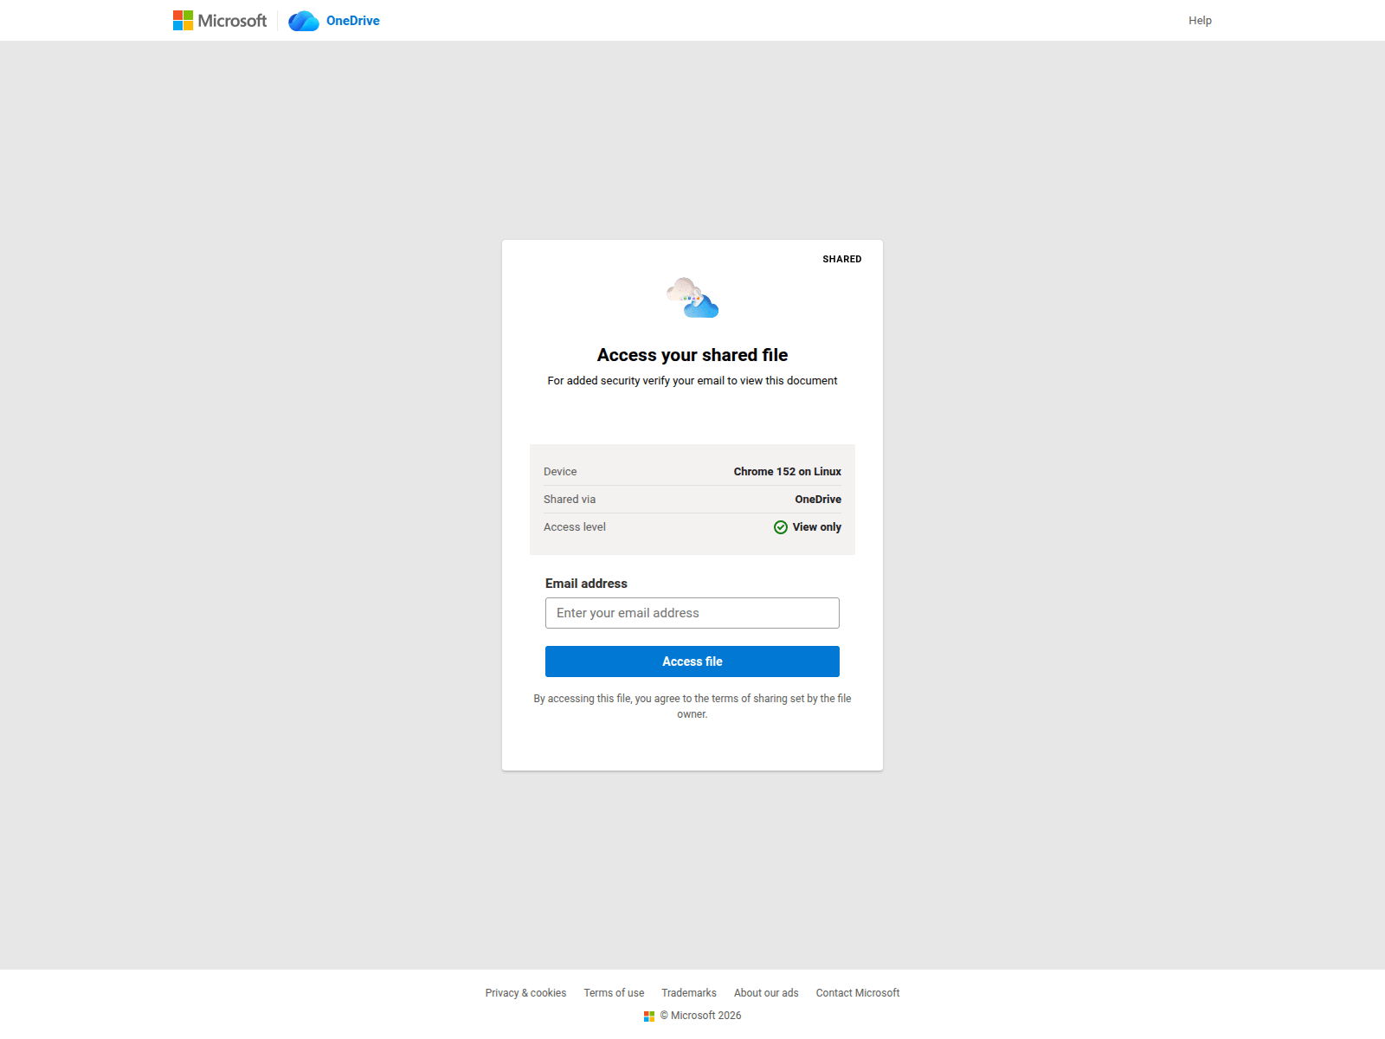Click the small Microsoft logo in the footer
Viewport: 1385px width, 1039px height.
tap(649, 1016)
